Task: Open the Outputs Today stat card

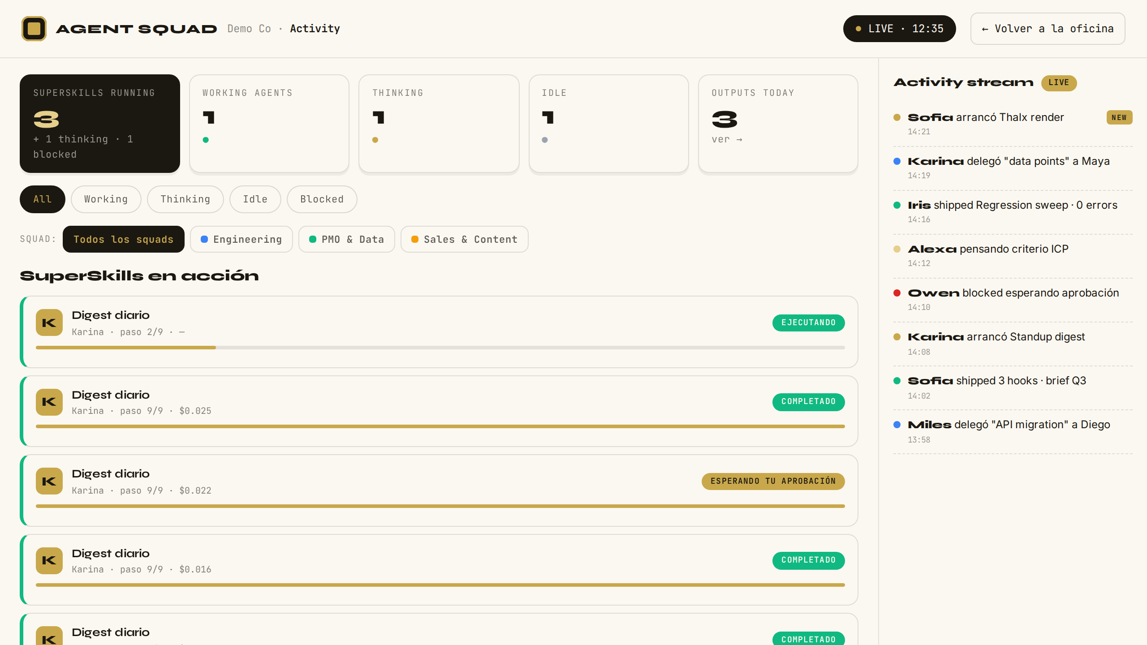Action: click(x=778, y=124)
